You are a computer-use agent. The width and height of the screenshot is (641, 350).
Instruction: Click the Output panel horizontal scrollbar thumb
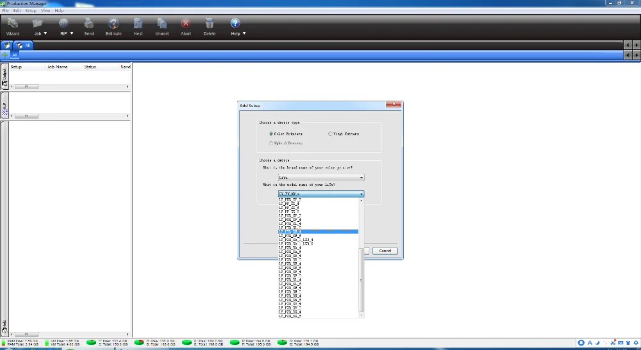pyautogui.click(x=26, y=87)
